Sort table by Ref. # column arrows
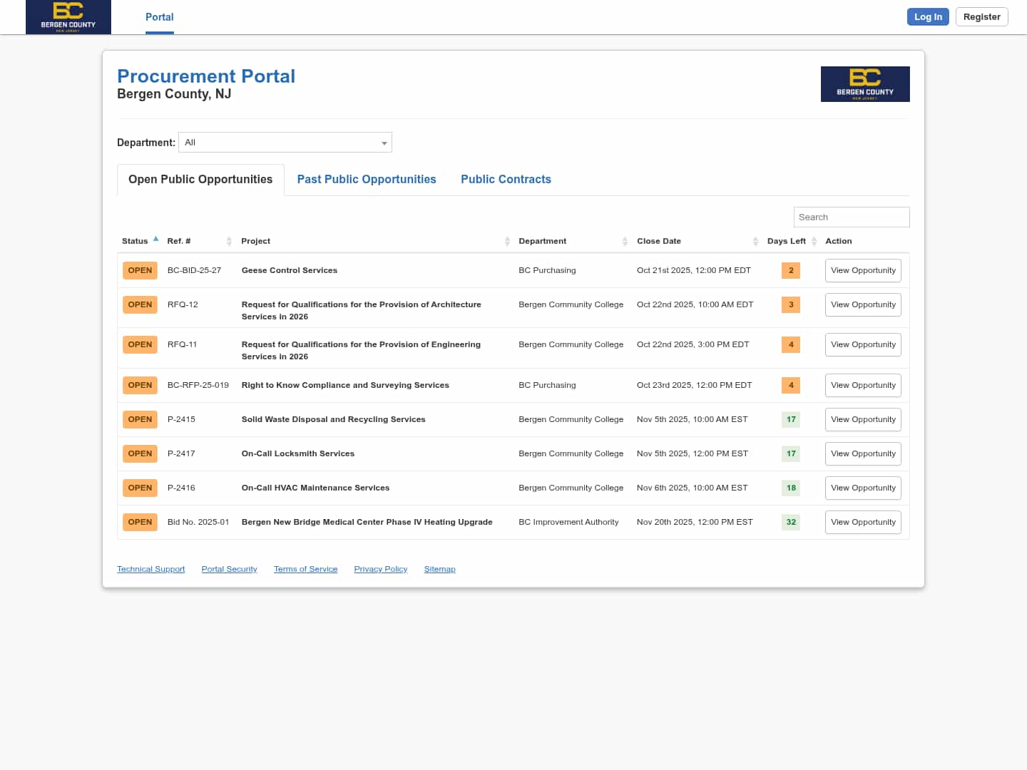The height and width of the screenshot is (770, 1027). [x=229, y=242]
